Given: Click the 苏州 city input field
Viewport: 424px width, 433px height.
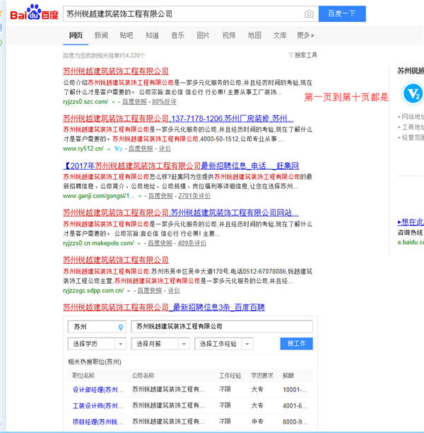Looking at the screenshot, I should click(x=97, y=327).
